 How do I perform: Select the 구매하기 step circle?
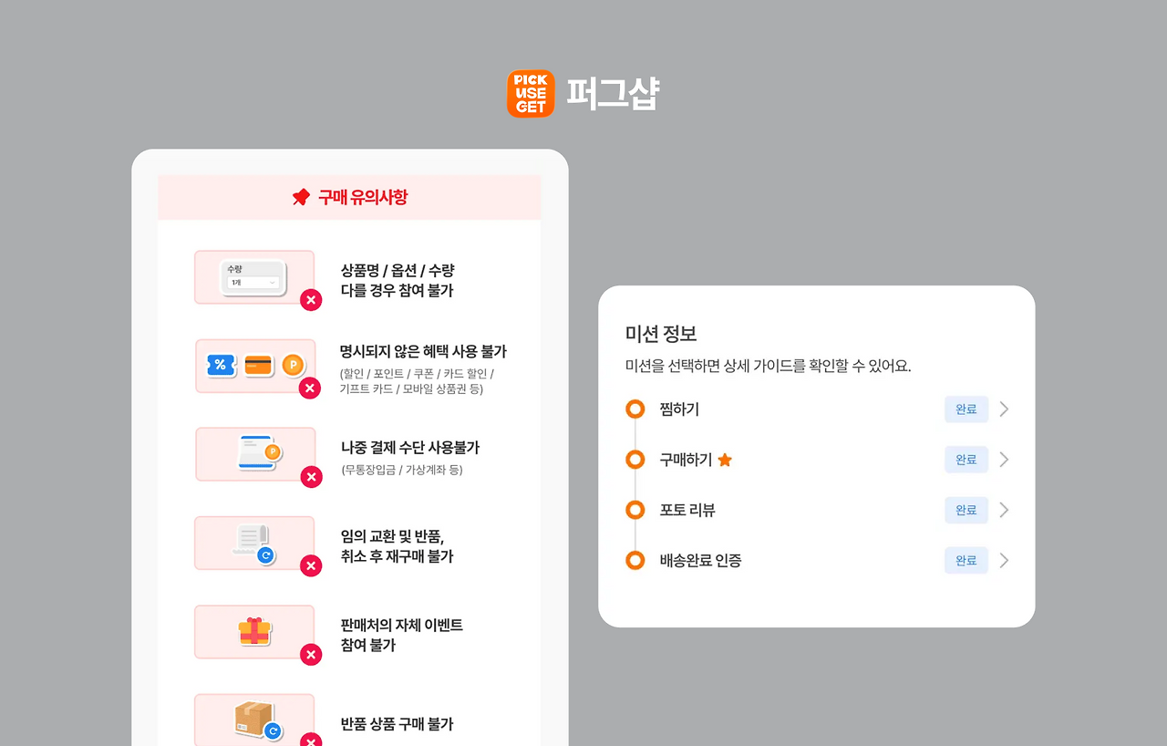pyautogui.click(x=635, y=460)
